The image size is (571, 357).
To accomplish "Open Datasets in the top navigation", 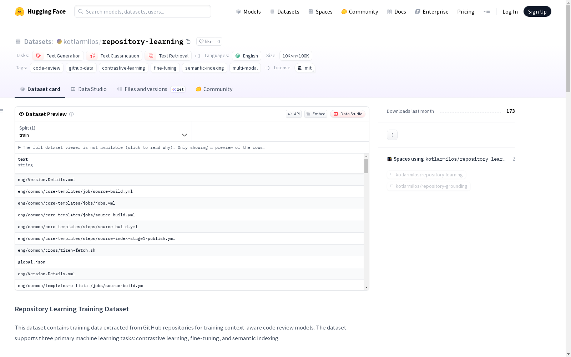I will [x=284, y=11].
